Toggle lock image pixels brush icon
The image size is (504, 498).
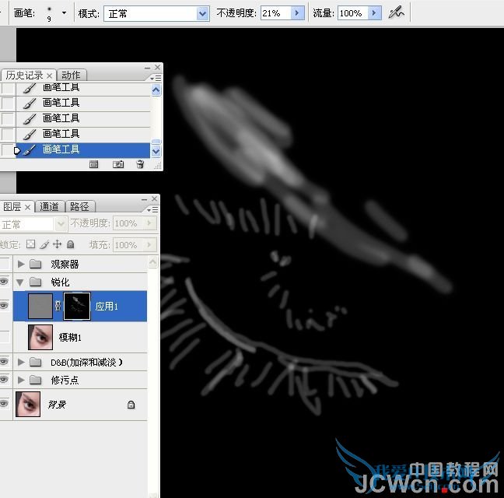point(44,244)
